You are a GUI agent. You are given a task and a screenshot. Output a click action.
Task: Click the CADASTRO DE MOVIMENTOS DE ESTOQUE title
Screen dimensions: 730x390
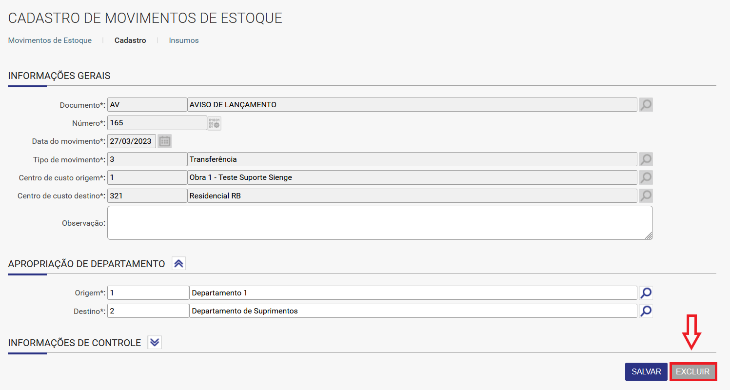tap(145, 18)
